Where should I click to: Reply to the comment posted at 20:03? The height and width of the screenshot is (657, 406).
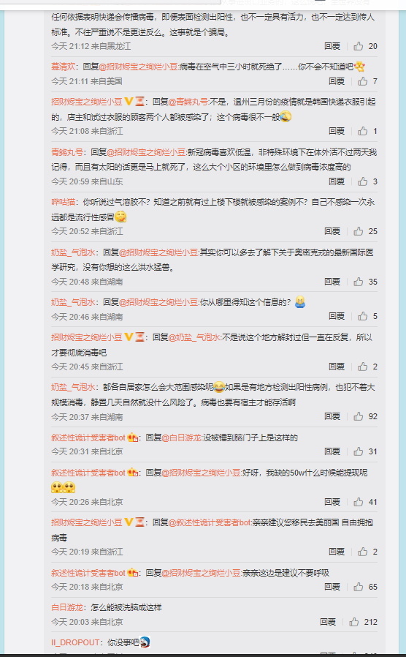[x=328, y=622]
